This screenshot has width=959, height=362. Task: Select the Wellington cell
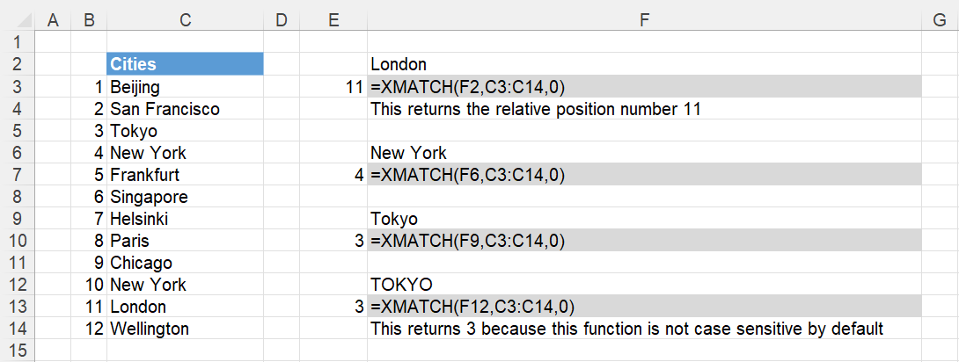click(x=186, y=329)
